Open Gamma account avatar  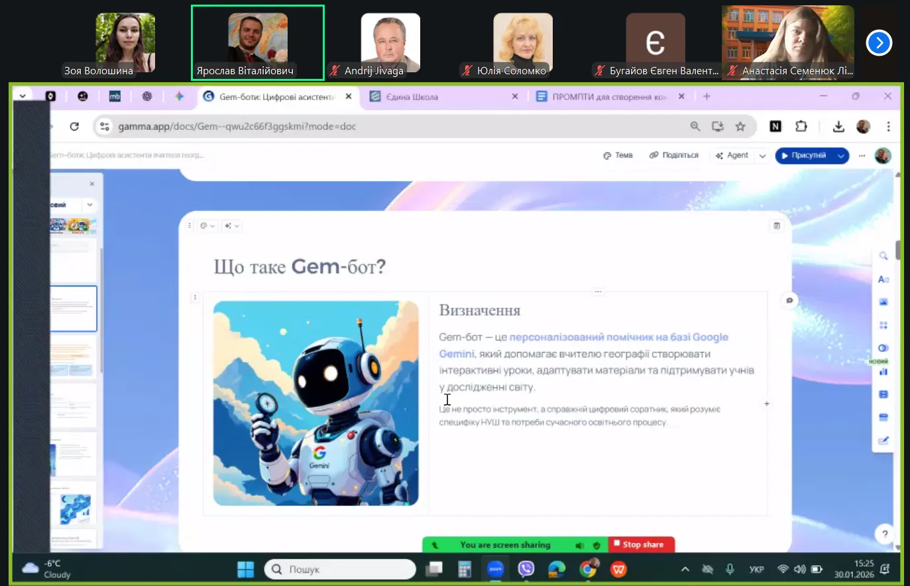pos(883,156)
